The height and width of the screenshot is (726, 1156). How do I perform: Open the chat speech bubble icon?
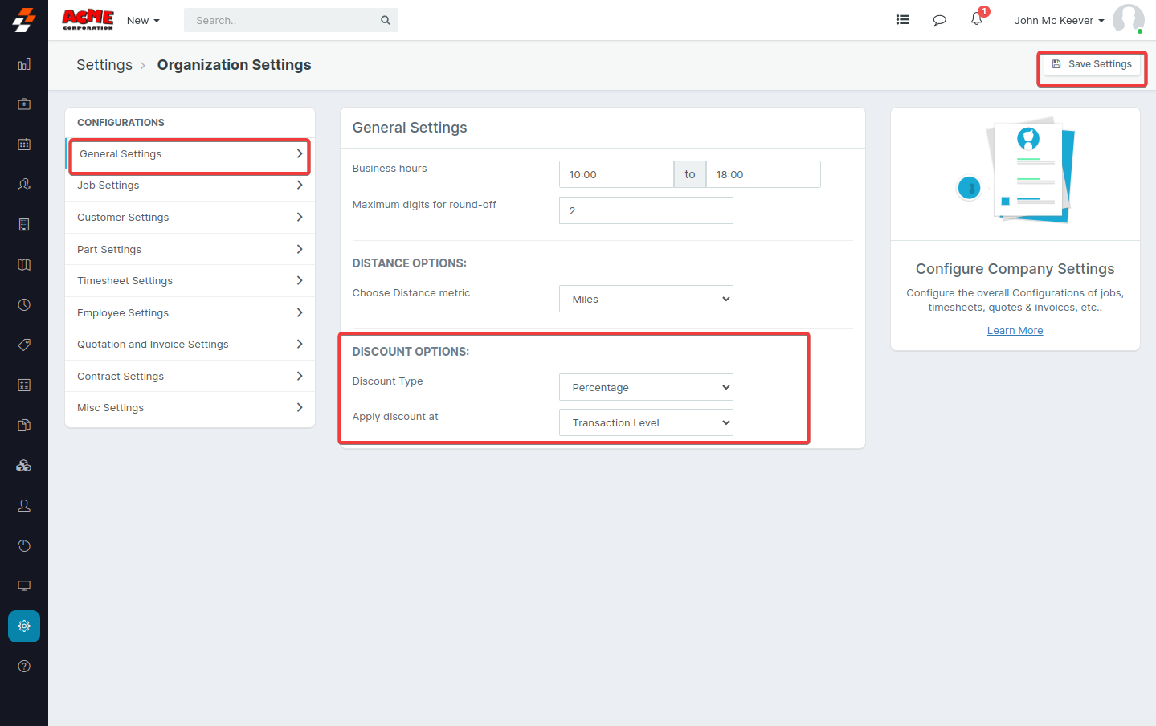pyautogui.click(x=939, y=20)
